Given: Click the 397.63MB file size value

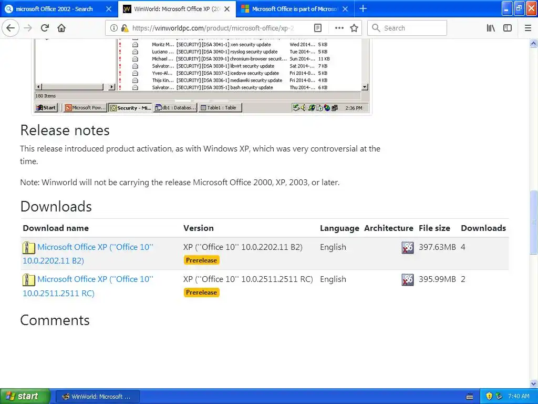Looking at the screenshot, I should click(437, 247).
